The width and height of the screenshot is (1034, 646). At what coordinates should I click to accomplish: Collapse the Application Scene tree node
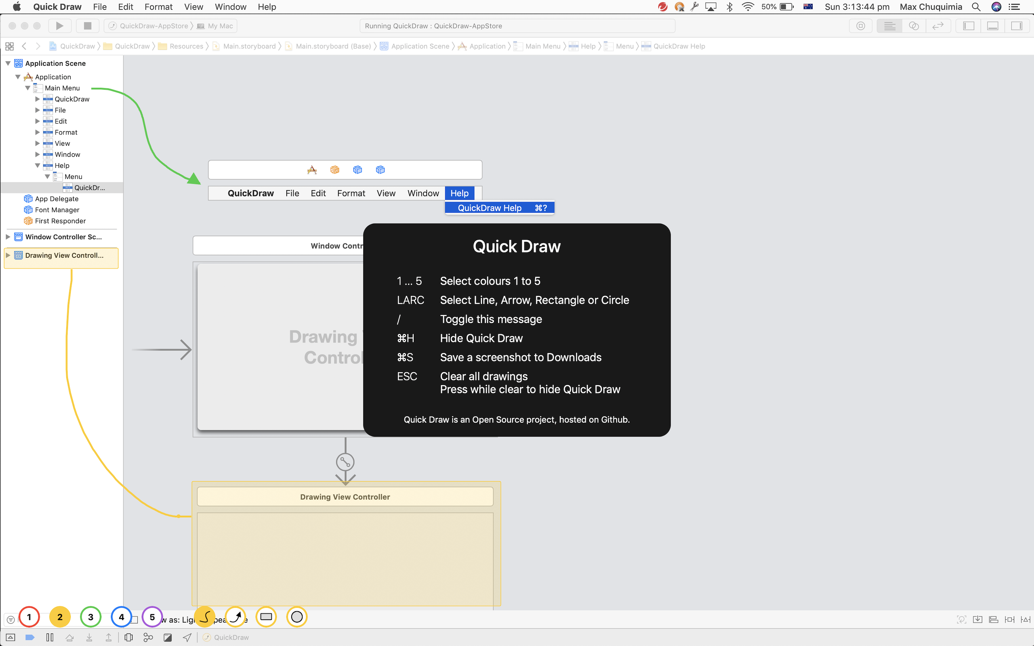coord(8,63)
